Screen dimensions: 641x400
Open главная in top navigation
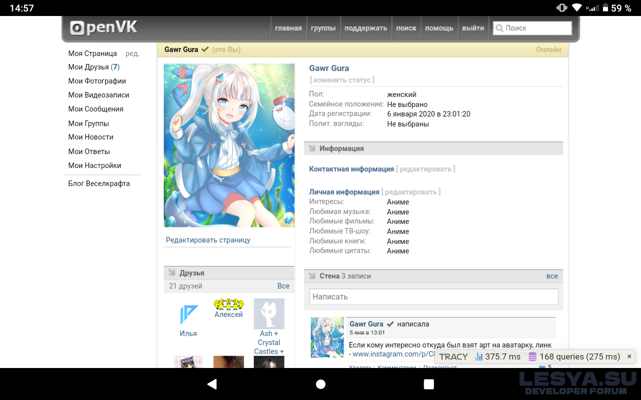click(288, 28)
